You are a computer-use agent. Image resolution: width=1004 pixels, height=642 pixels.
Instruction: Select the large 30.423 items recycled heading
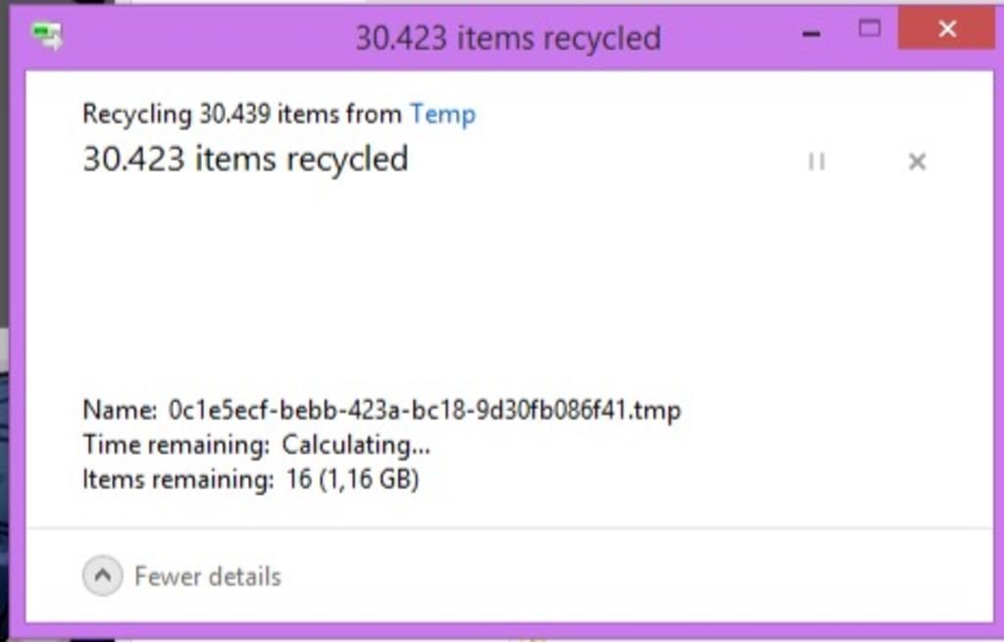[x=246, y=159]
